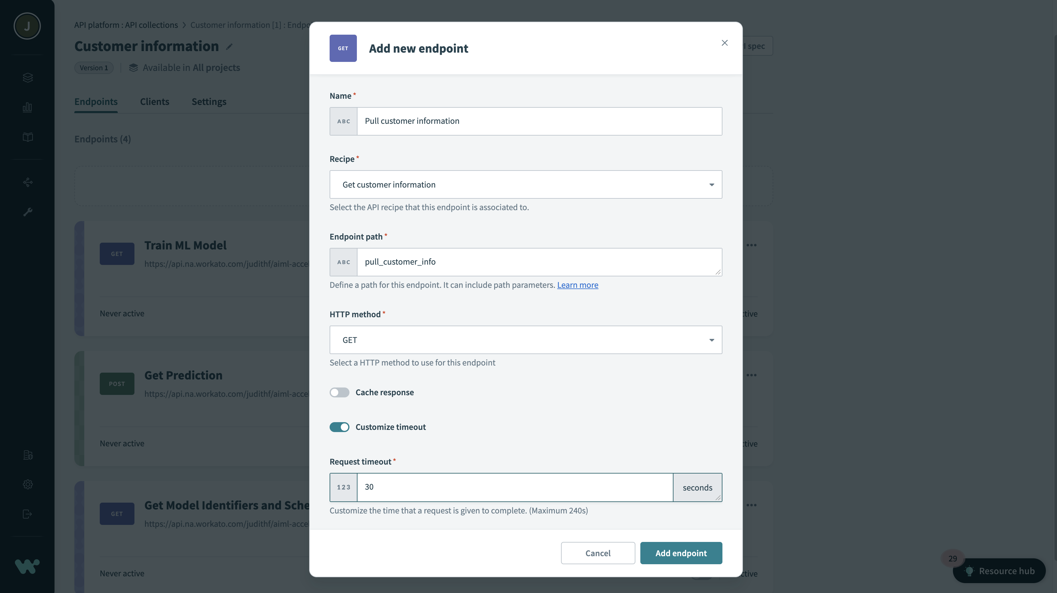Follow the Learn more link

click(577, 285)
